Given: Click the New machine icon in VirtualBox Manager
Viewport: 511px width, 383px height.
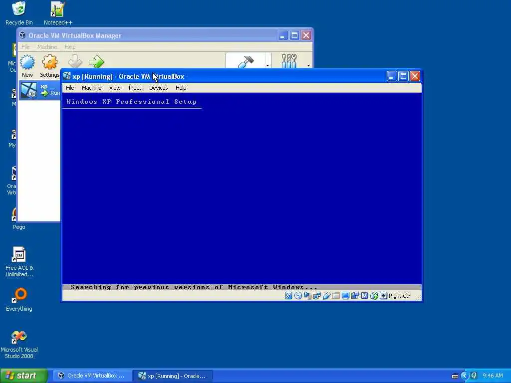Looking at the screenshot, I should point(27,62).
